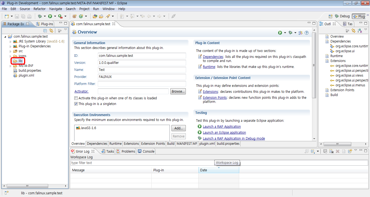
Task: Select the Plug-in Development perspective button
Action: pyautogui.click(x=359, y=16)
